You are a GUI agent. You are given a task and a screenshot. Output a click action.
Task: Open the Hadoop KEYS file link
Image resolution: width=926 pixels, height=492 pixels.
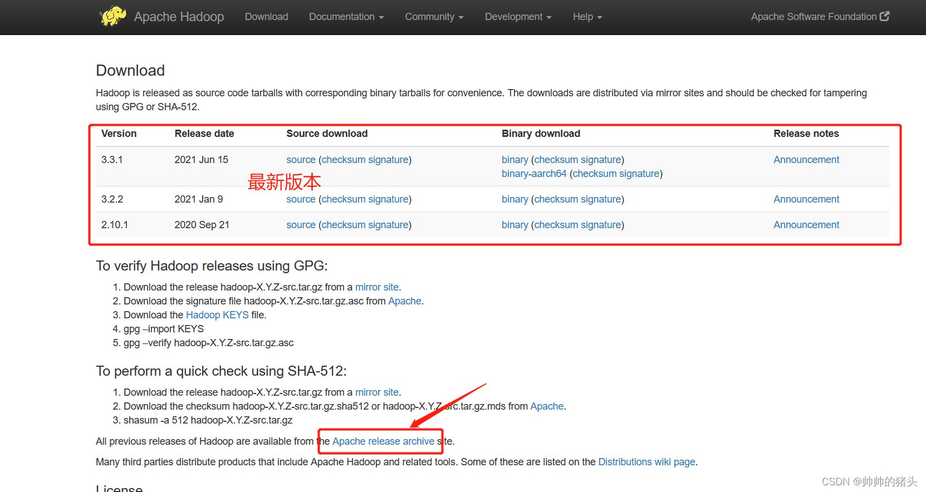(217, 315)
